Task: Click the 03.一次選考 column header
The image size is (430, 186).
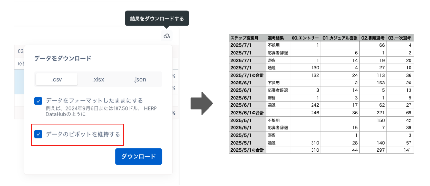Action: click(x=400, y=38)
